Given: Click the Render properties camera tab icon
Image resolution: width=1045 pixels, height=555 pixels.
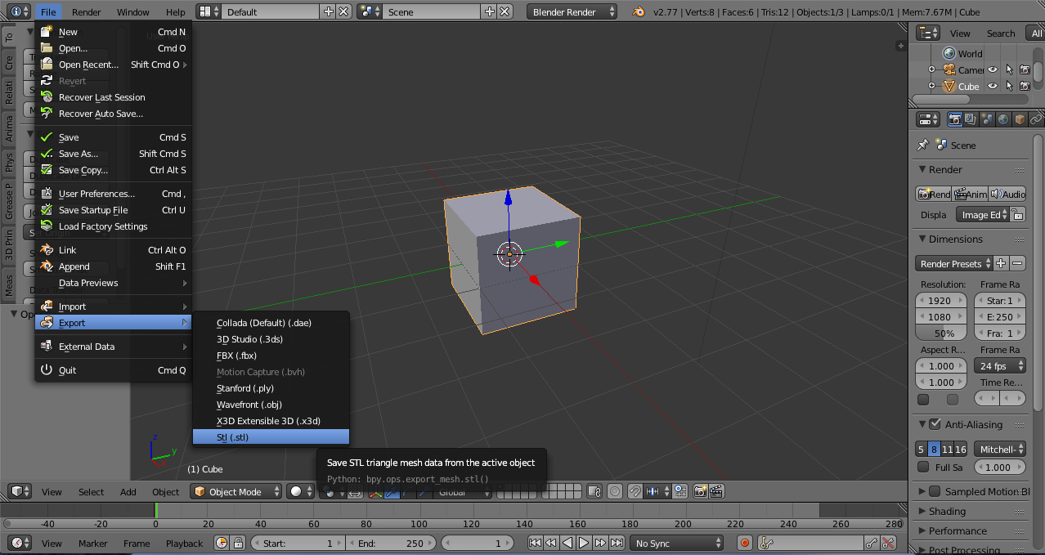Looking at the screenshot, I should coord(954,119).
